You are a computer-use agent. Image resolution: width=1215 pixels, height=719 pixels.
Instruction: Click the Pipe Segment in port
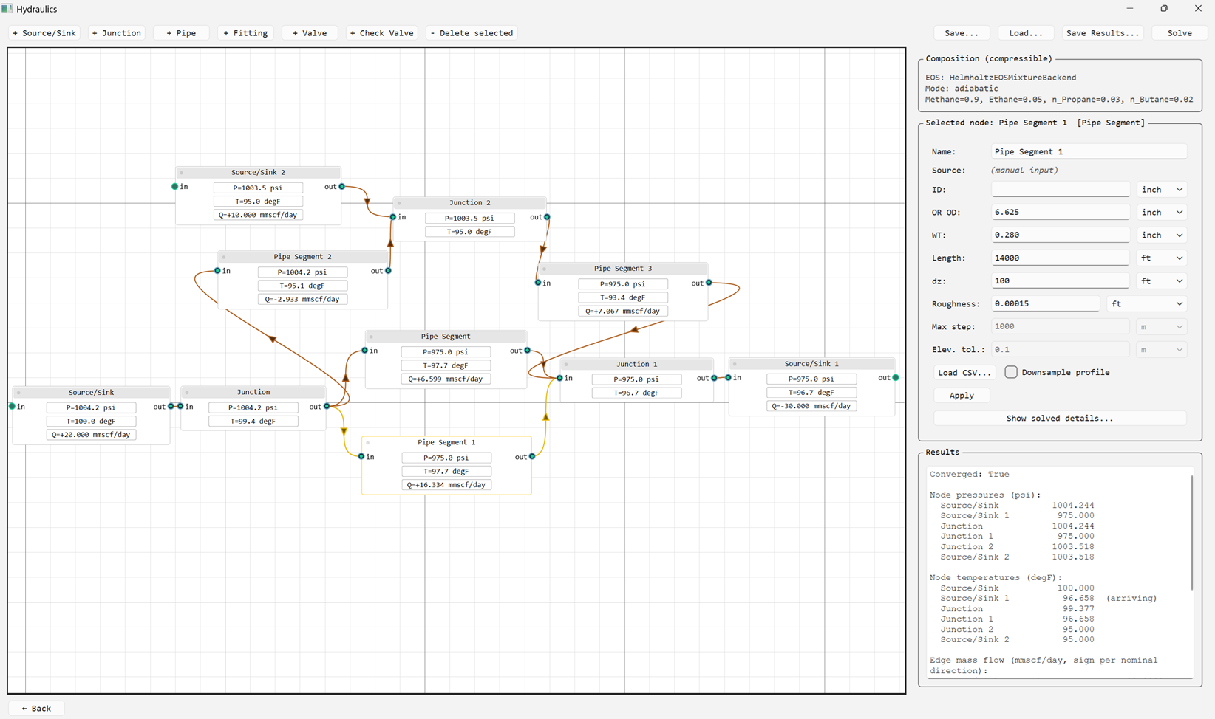pos(365,351)
